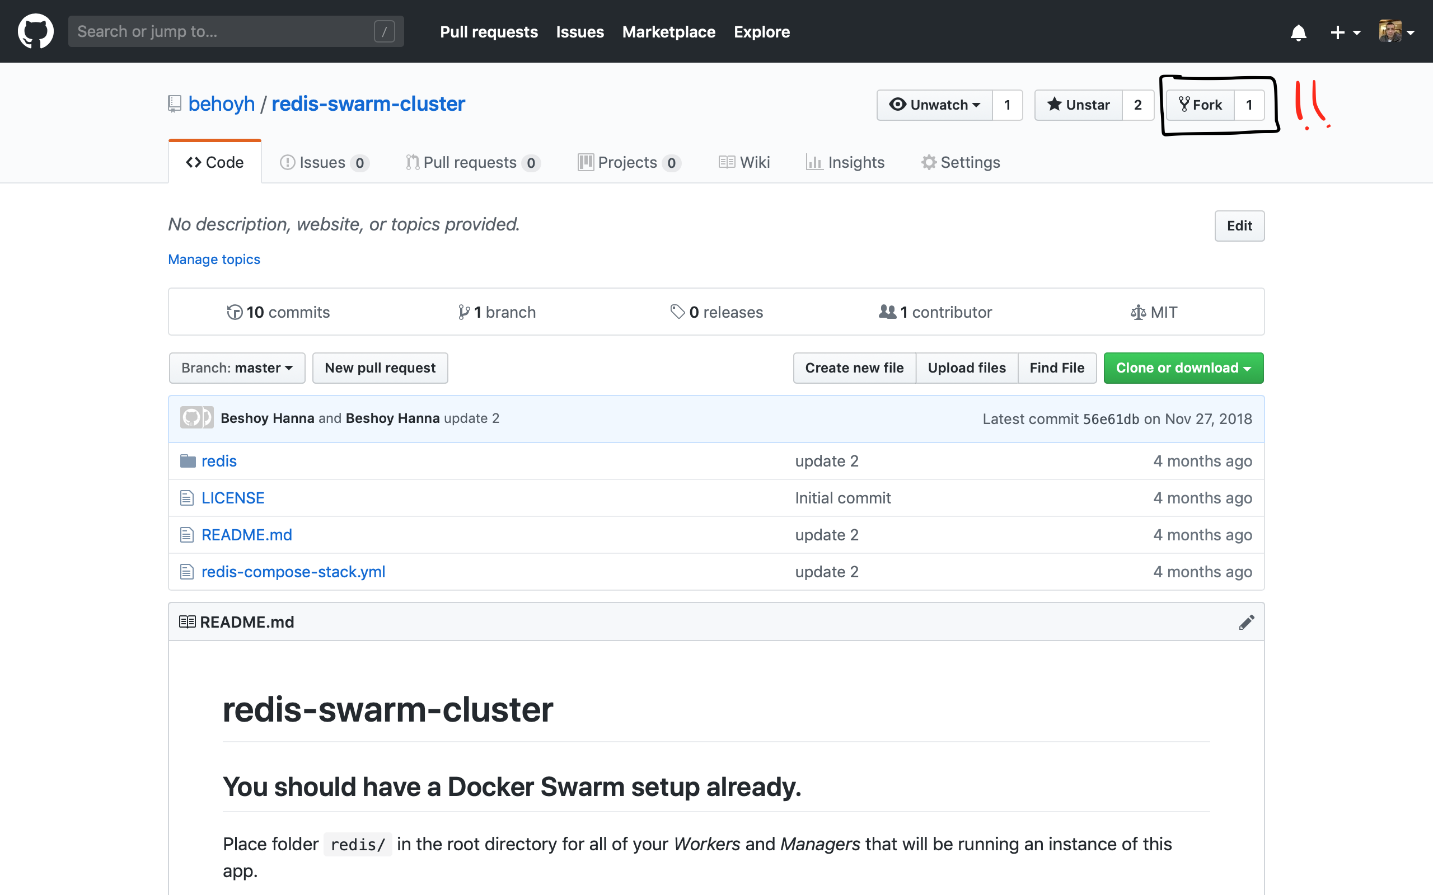Click the repository book icon beside behoyh
Screen dimensions: 1433x895
coord(174,103)
